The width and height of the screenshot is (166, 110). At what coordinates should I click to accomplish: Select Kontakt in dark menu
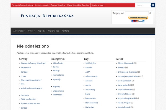point(65,31)
